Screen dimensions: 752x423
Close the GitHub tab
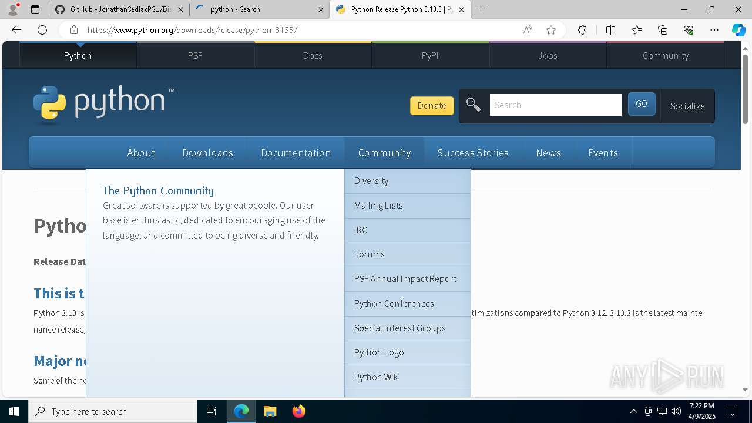[180, 9]
